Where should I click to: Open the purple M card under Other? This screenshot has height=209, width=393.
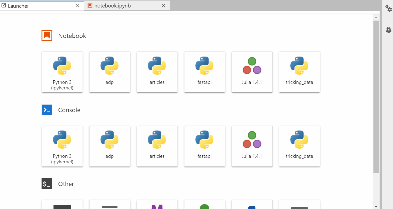[x=157, y=204]
